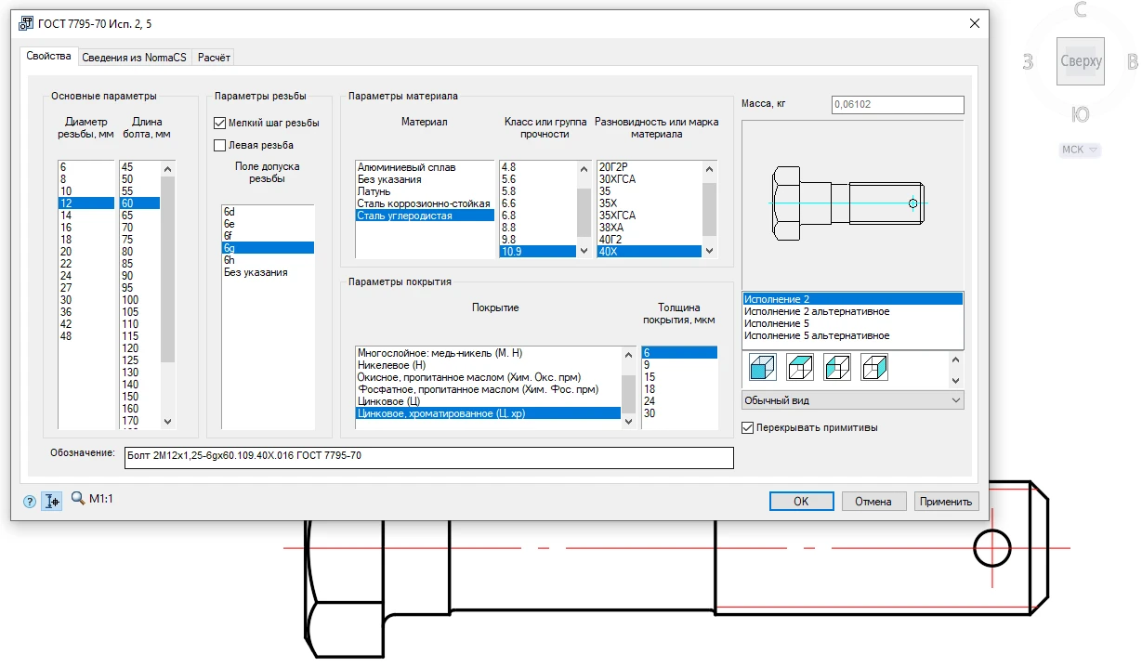The width and height of the screenshot is (1142, 667).
Task: Uncheck Мелкий шаг резьбы checkbox
Action: pos(220,123)
